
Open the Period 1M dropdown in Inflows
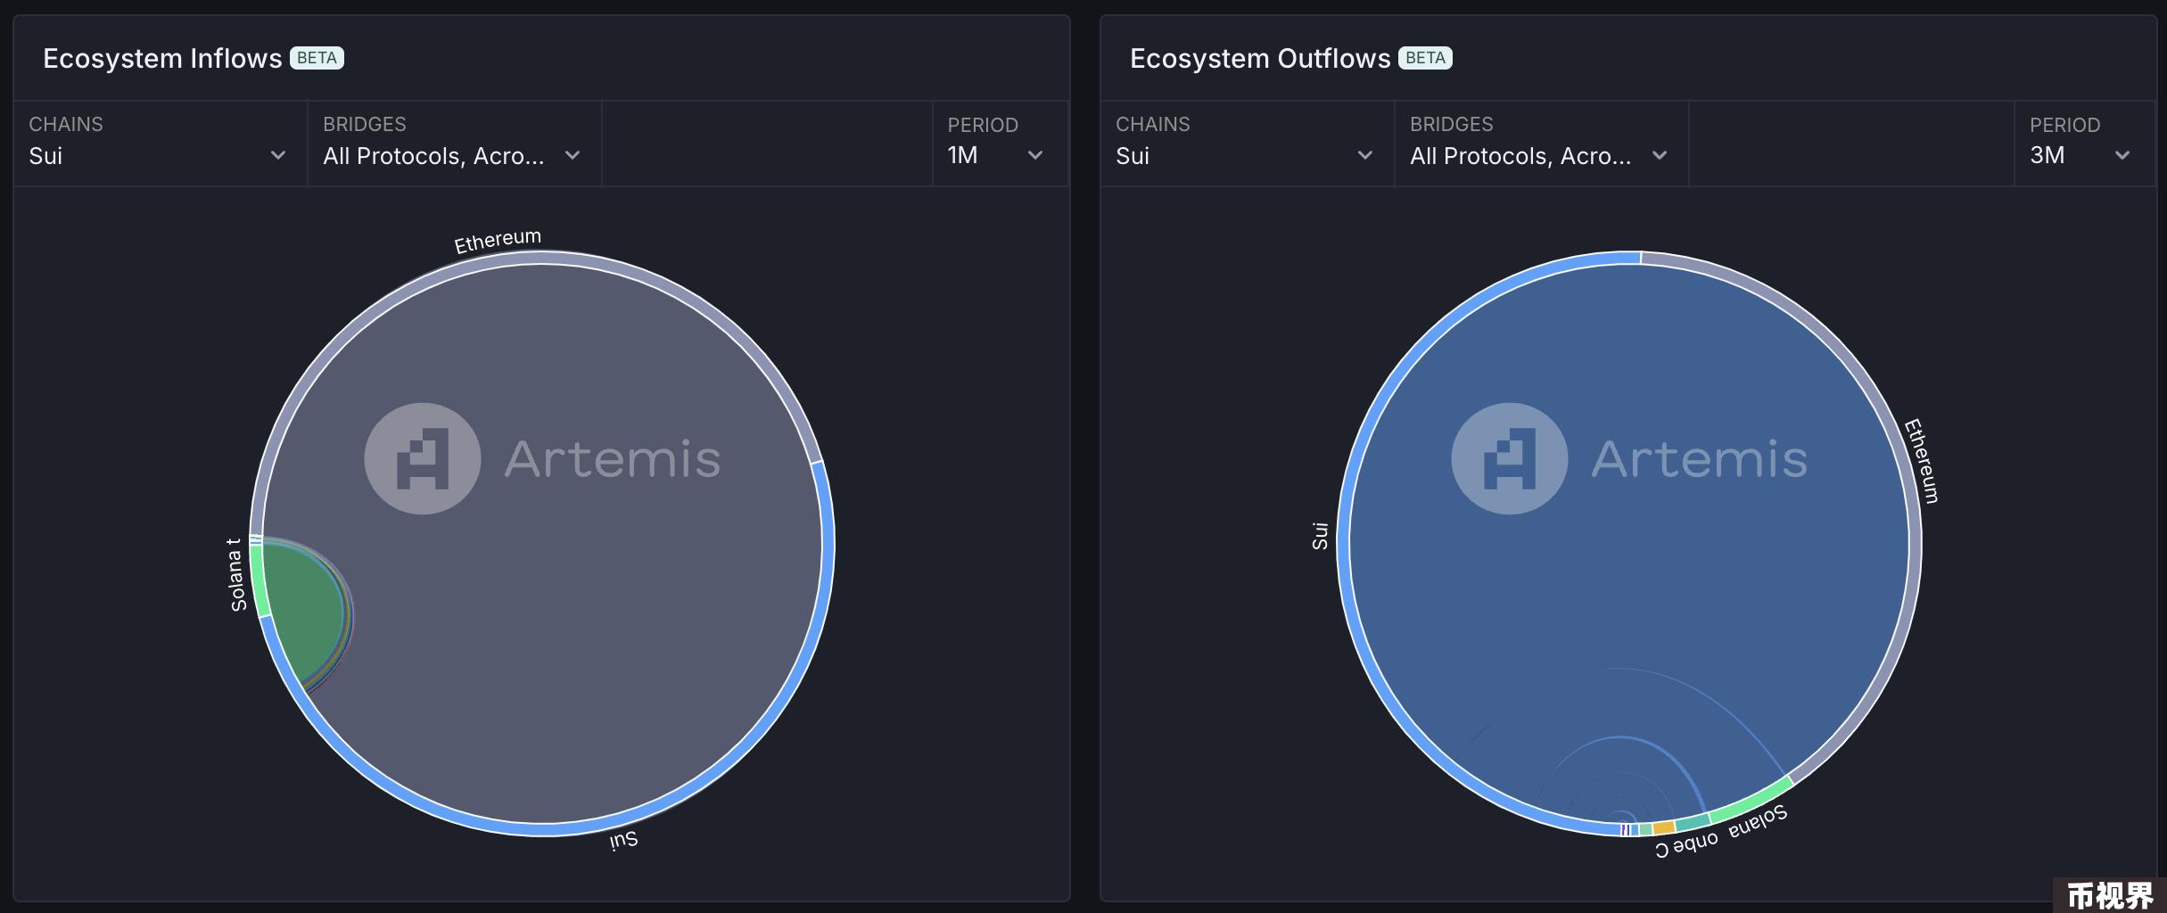coord(1000,144)
